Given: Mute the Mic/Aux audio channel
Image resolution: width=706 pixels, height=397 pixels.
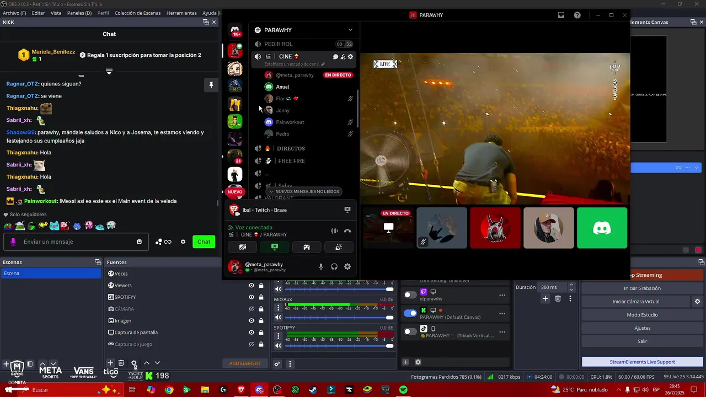Looking at the screenshot, I should click(279, 318).
